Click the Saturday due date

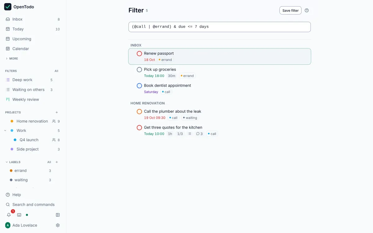tap(151, 92)
